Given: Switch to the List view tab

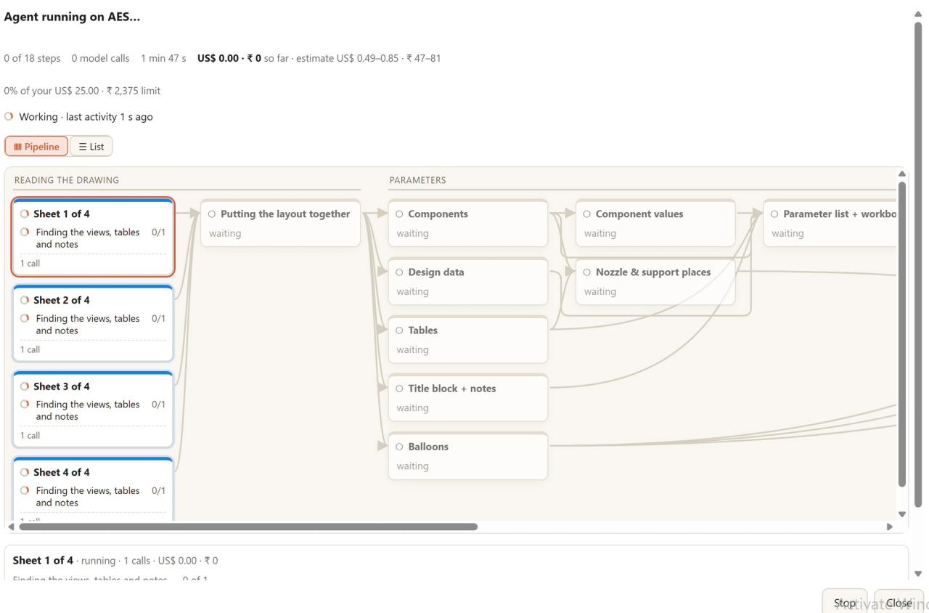Looking at the screenshot, I should pos(91,147).
